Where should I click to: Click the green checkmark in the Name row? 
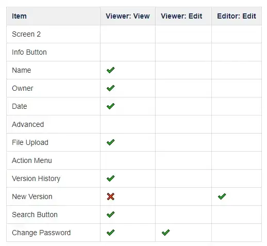point(110,70)
